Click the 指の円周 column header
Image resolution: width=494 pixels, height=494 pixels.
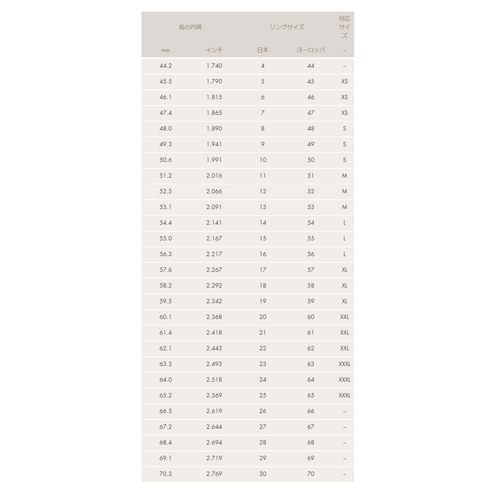point(190,27)
